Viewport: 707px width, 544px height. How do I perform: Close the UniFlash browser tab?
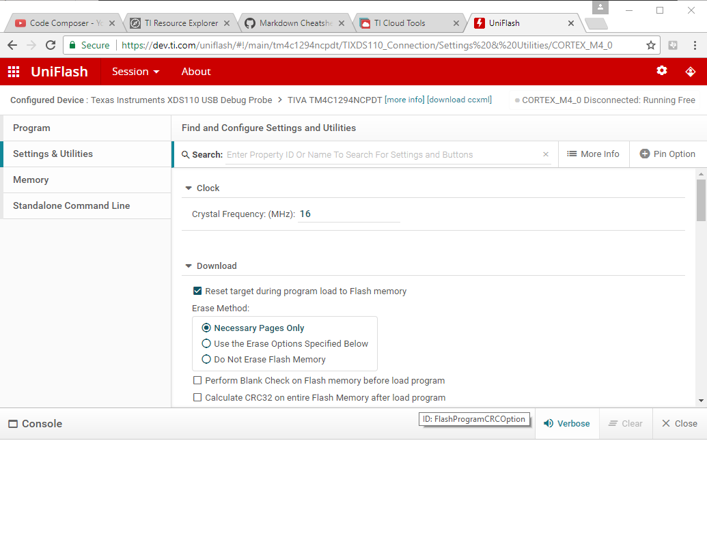pos(571,23)
